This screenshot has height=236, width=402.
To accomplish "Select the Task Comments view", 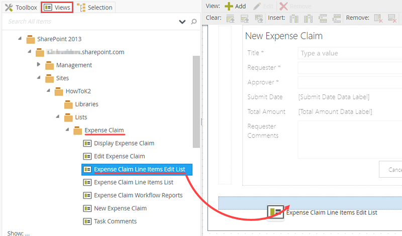I will click(115, 221).
